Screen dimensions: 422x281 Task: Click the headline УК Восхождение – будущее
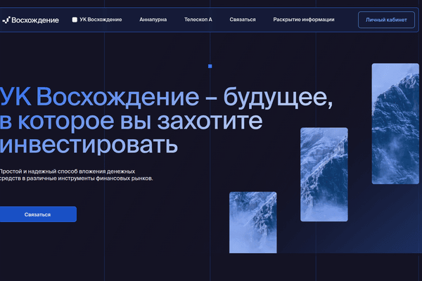166,98
